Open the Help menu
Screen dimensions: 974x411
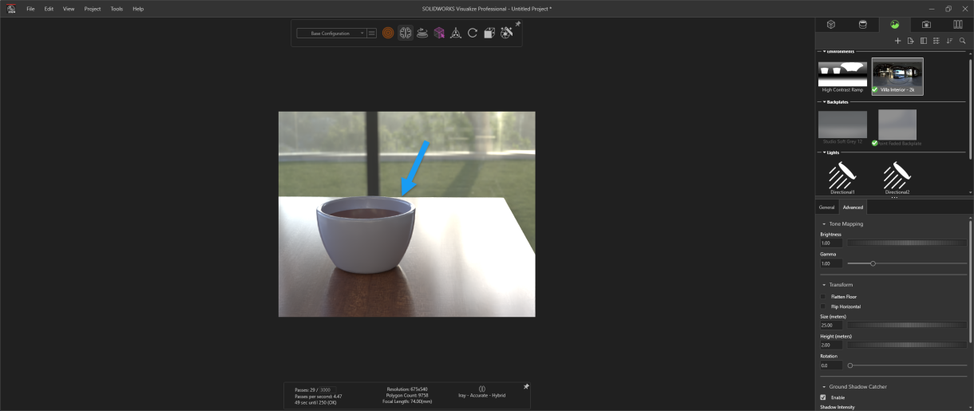click(138, 9)
